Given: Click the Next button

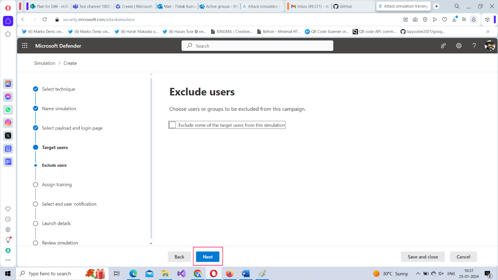Looking at the screenshot, I should point(208,257).
